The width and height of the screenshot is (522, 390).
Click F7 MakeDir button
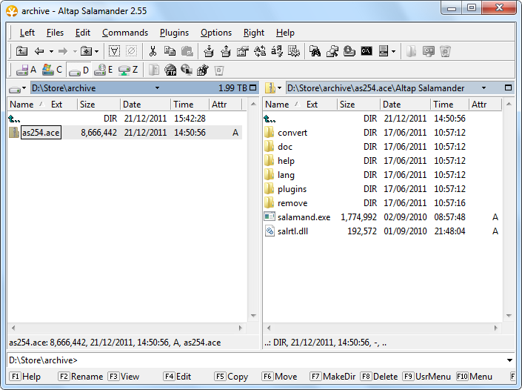[332, 377]
